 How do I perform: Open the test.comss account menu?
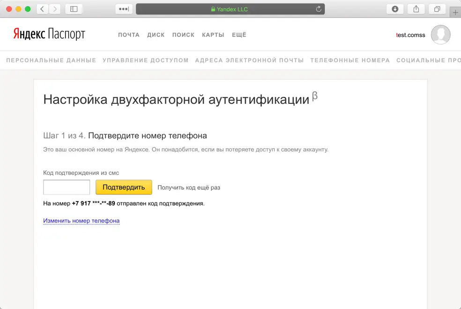pyautogui.click(x=410, y=35)
